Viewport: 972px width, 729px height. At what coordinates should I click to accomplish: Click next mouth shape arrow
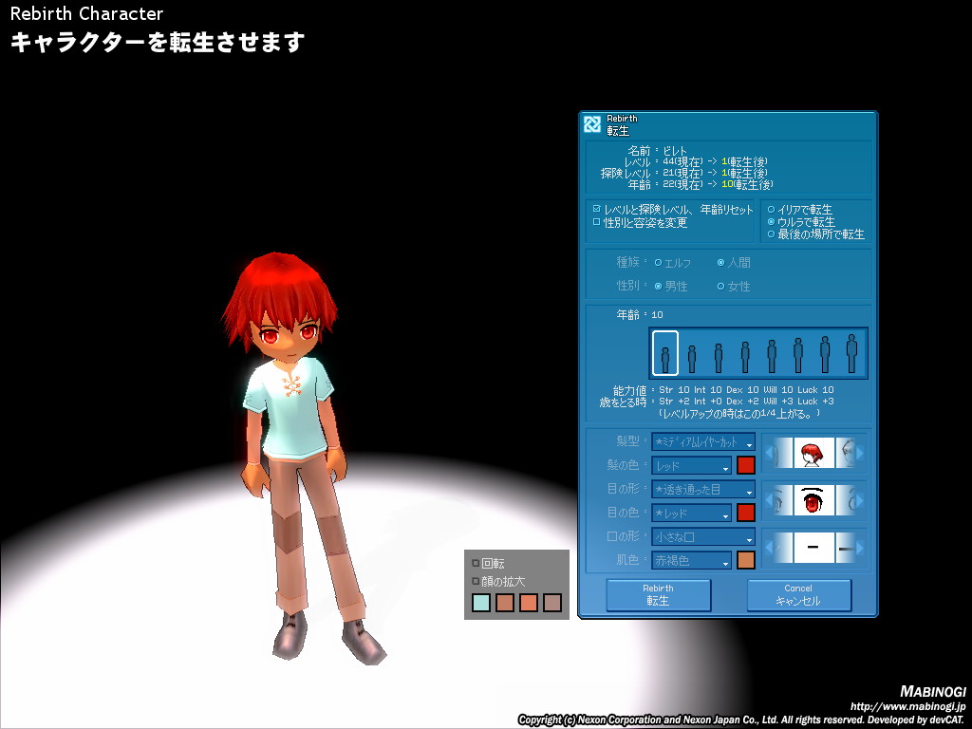point(860,548)
